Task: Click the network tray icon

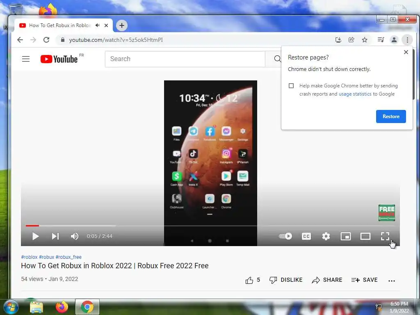Action: tap(379, 307)
